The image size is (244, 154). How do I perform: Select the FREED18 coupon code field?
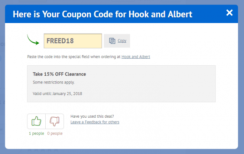tap(73, 41)
